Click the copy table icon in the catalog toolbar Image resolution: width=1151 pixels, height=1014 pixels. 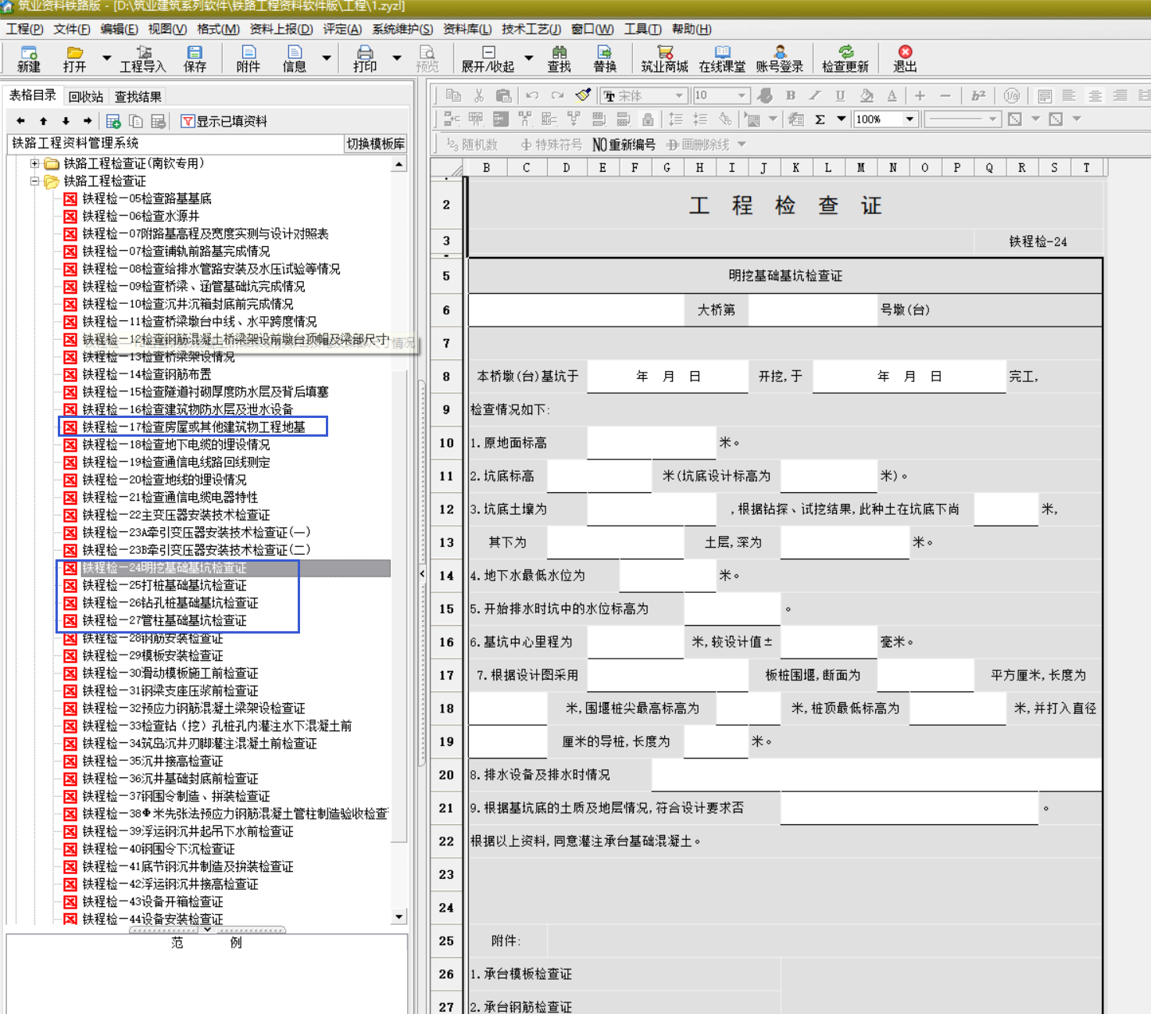pyautogui.click(x=136, y=121)
